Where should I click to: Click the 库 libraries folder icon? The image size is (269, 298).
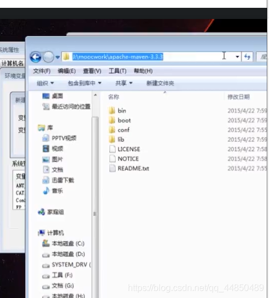pos(41,128)
